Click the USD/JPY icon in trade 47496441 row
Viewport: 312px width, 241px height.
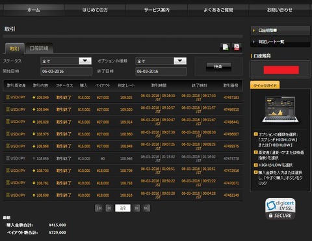click(8, 122)
